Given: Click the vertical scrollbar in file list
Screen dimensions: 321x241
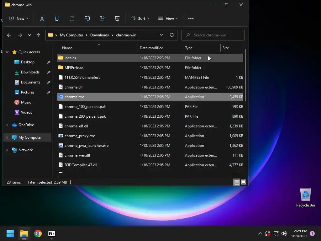Looking at the screenshot, I should coord(245,75).
